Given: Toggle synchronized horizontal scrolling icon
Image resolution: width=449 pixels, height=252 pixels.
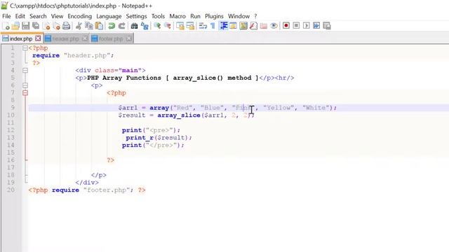Looking at the screenshot, I should coord(190,26).
